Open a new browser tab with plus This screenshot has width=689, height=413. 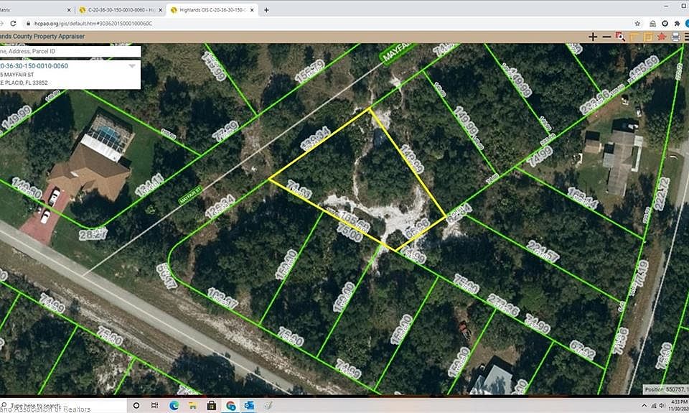pyautogui.click(x=266, y=9)
